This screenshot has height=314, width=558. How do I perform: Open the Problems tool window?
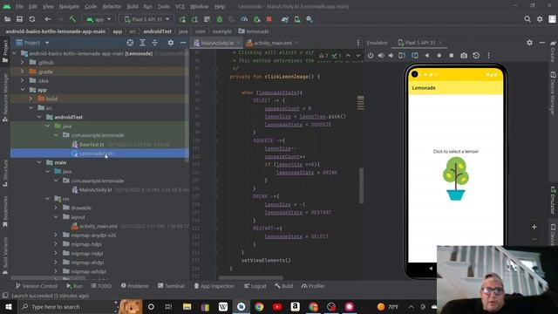[x=134, y=286]
